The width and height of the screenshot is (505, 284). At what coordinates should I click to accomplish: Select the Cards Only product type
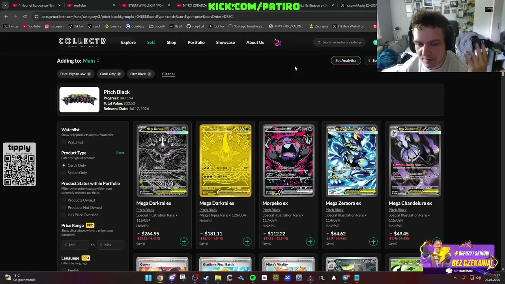coord(64,166)
